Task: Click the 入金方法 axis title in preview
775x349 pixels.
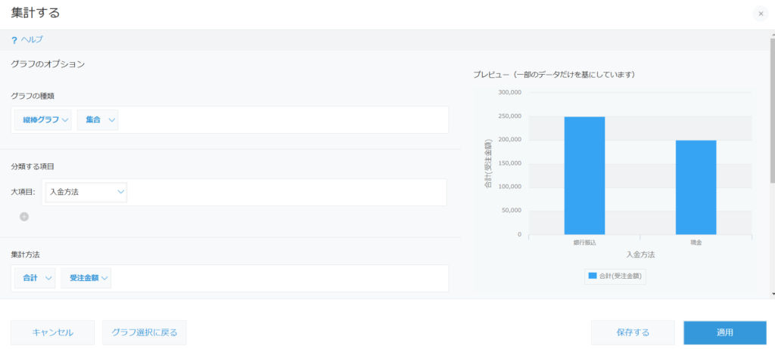Action: tap(640, 255)
